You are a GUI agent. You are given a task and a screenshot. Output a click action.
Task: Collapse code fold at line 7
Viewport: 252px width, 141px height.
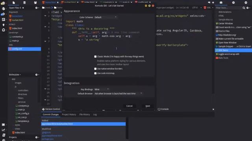45,41
